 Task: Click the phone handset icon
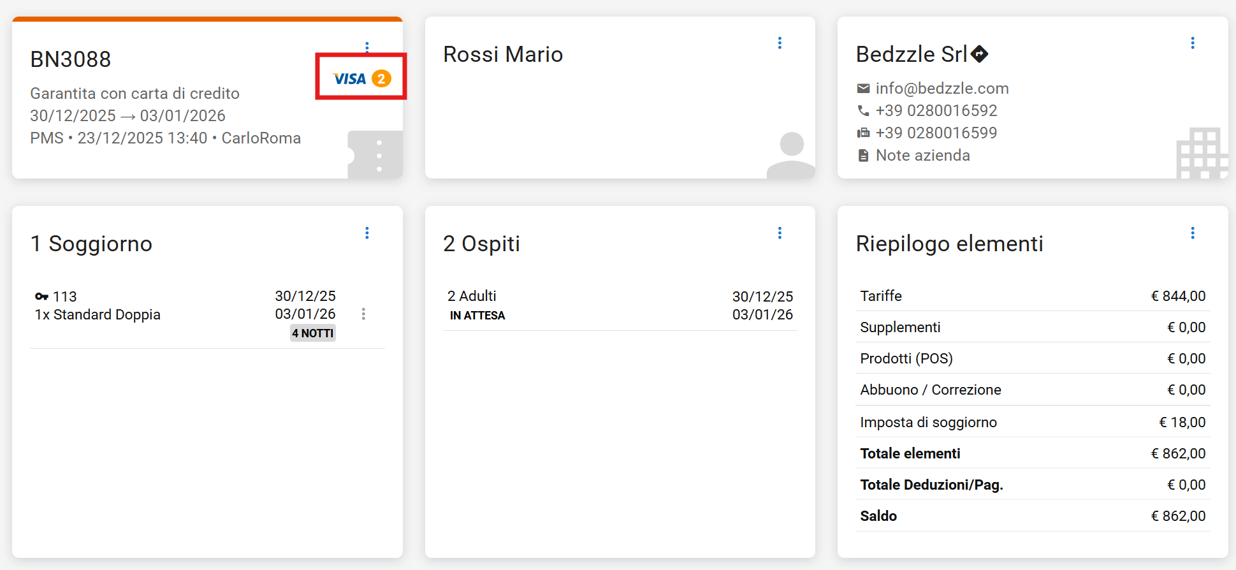[x=863, y=111]
